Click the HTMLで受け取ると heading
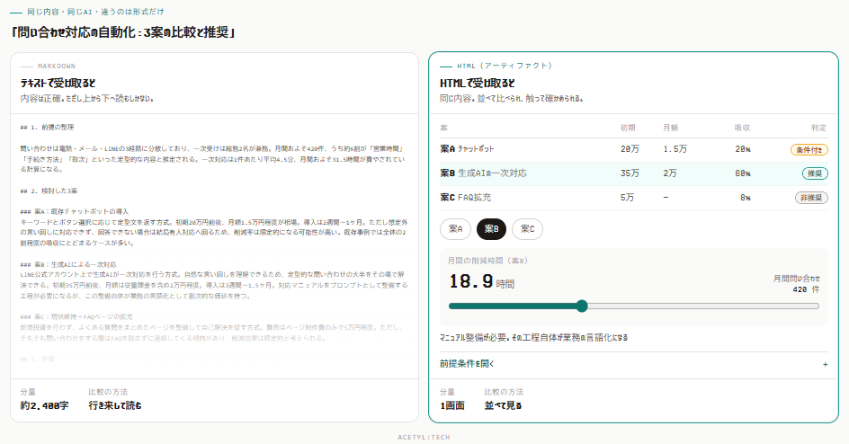This screenshot has width=849, height=444. pos(477,84)
